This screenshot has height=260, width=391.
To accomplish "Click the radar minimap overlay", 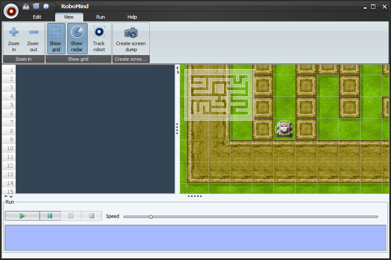I will pos(219,95).
